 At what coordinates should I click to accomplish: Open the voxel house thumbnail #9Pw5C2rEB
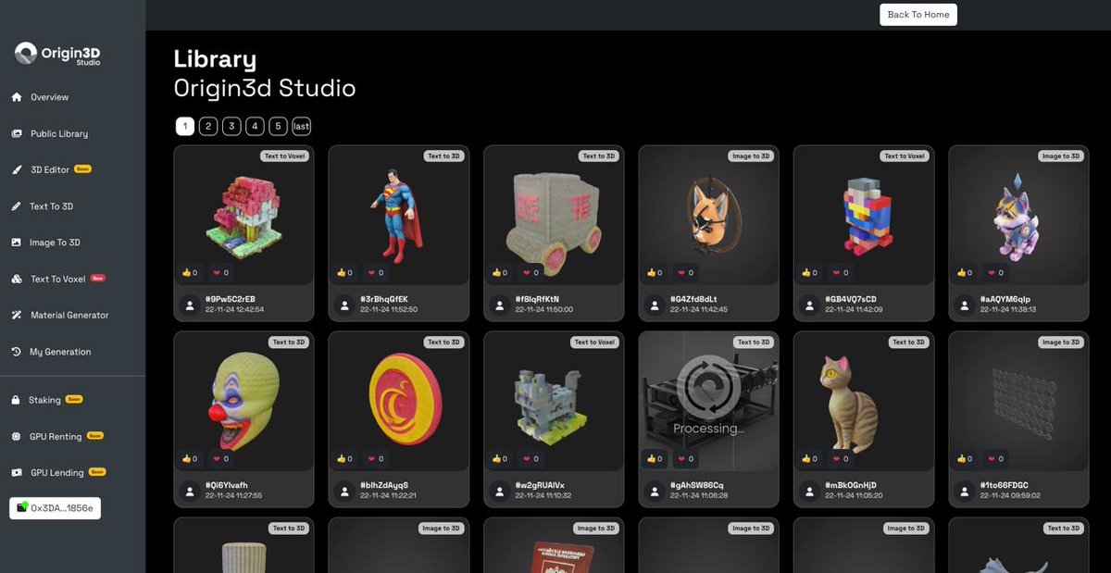click(243, 215)
